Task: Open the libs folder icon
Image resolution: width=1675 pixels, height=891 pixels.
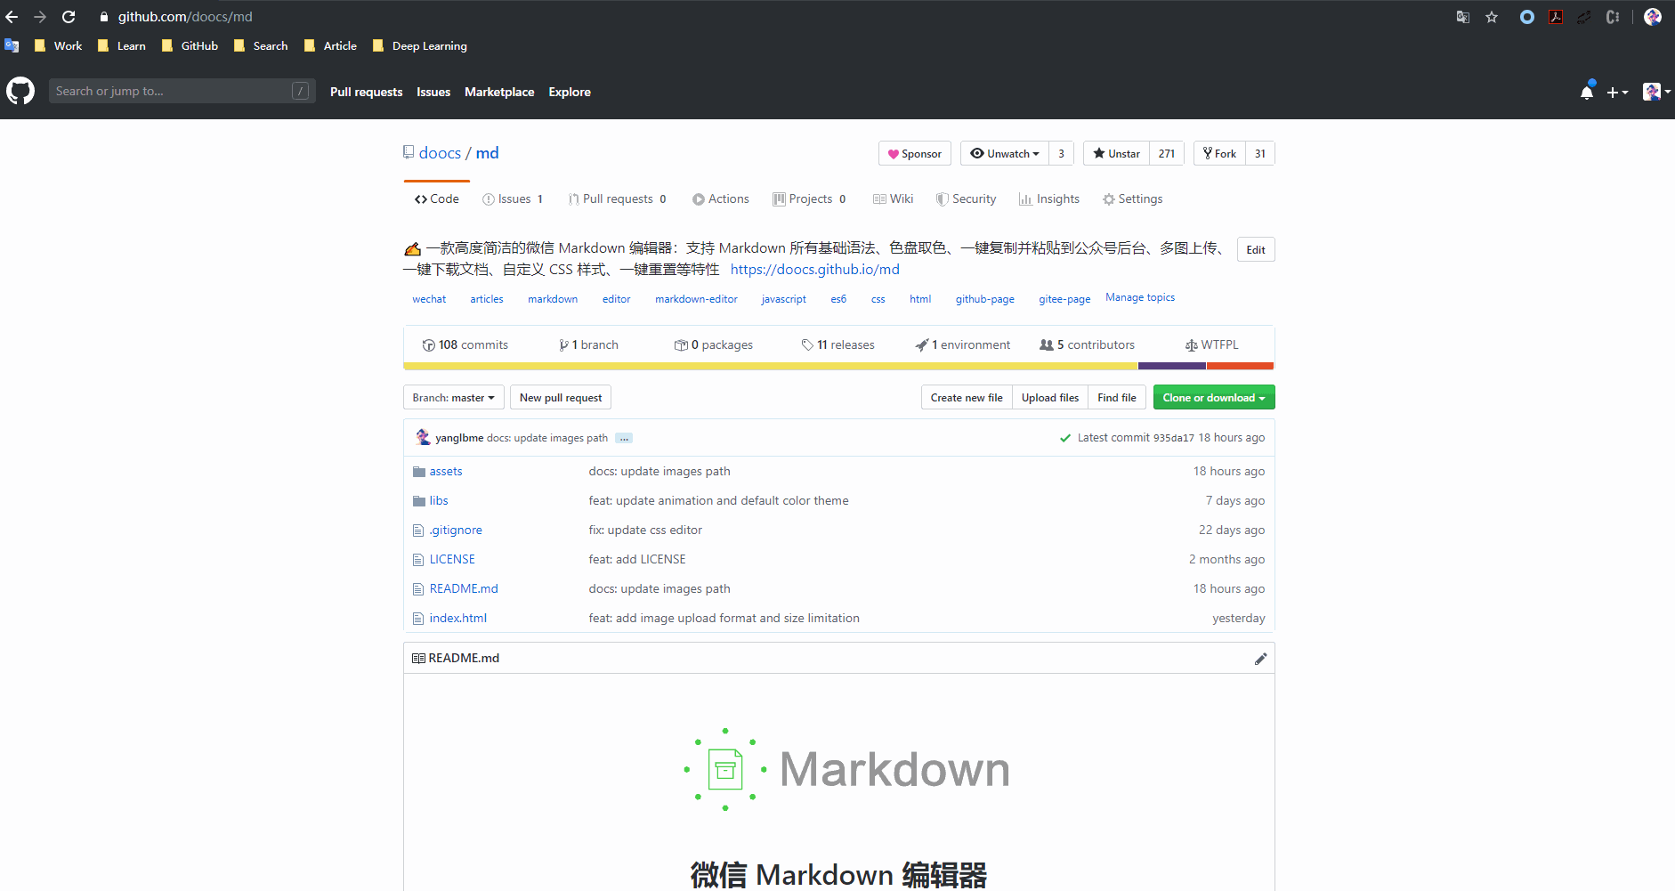Action: coord(418,501)
